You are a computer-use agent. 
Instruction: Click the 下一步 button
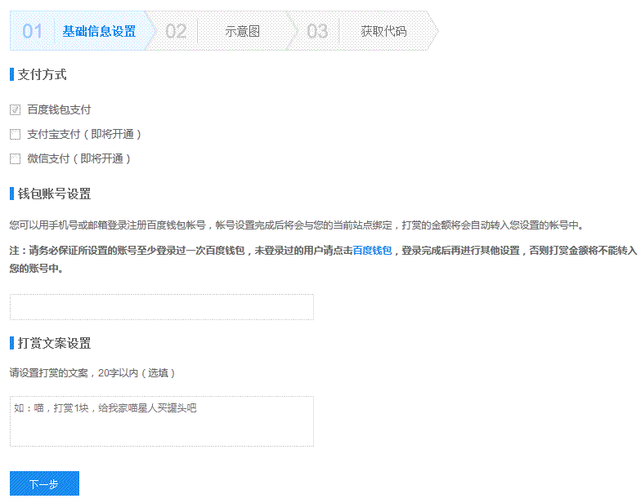44,483
